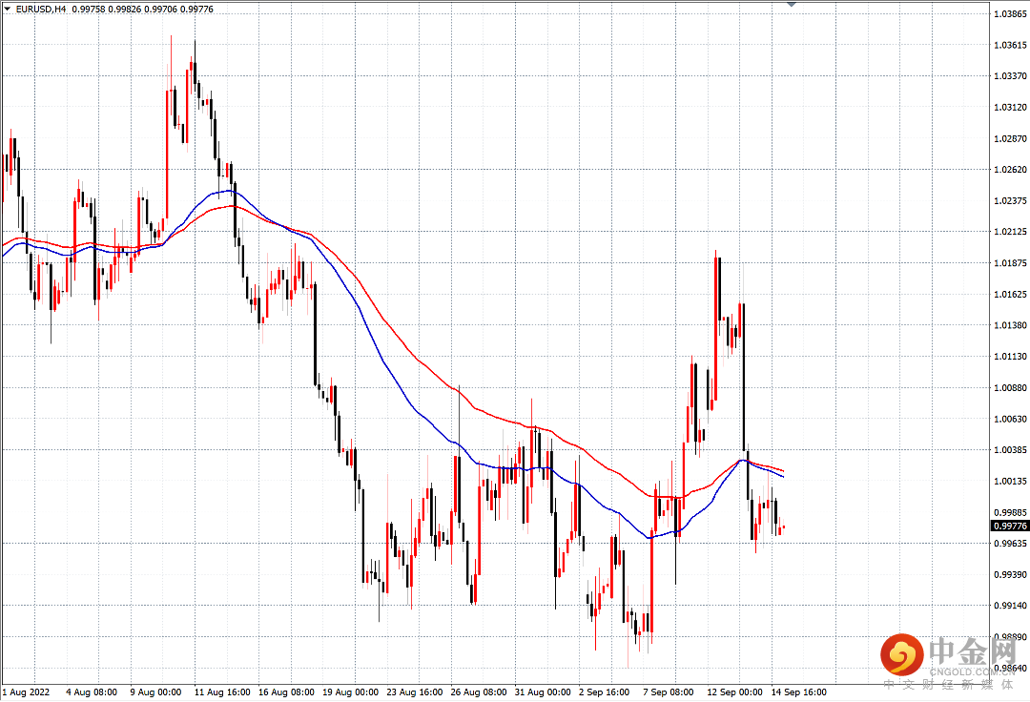This screenshot has width=1030, height=702.
Task: Click the price scale value 1.01875
Action: click(1010, 263)
